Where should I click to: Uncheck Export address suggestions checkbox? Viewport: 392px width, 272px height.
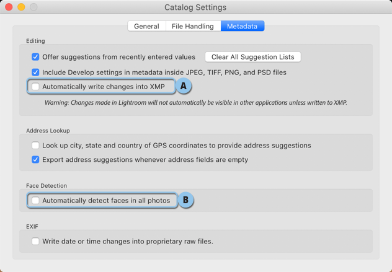[x=35, y=160]
